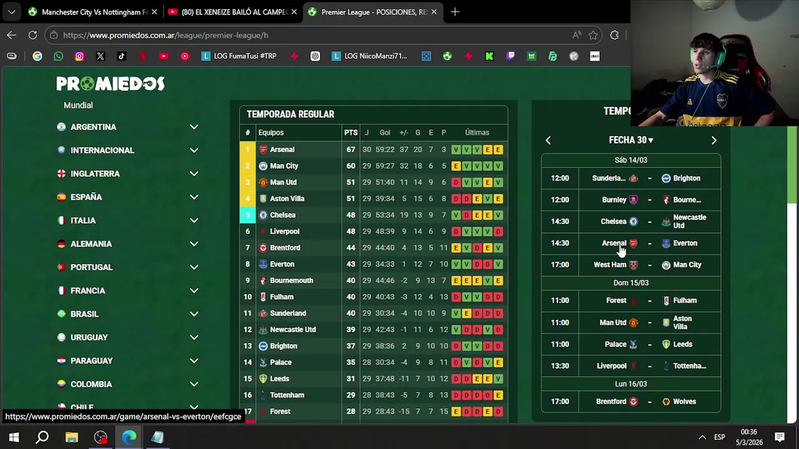Screen dimensions: 799x449
Task: Click the Mundial link
Action: point(78,105)
